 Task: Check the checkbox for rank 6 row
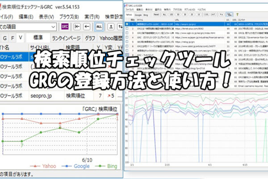tap(127, 46)
